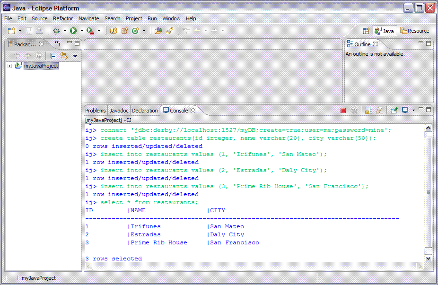Click the Open Perspective icon
The image size is (438, 285).
(x=366, y=31)
